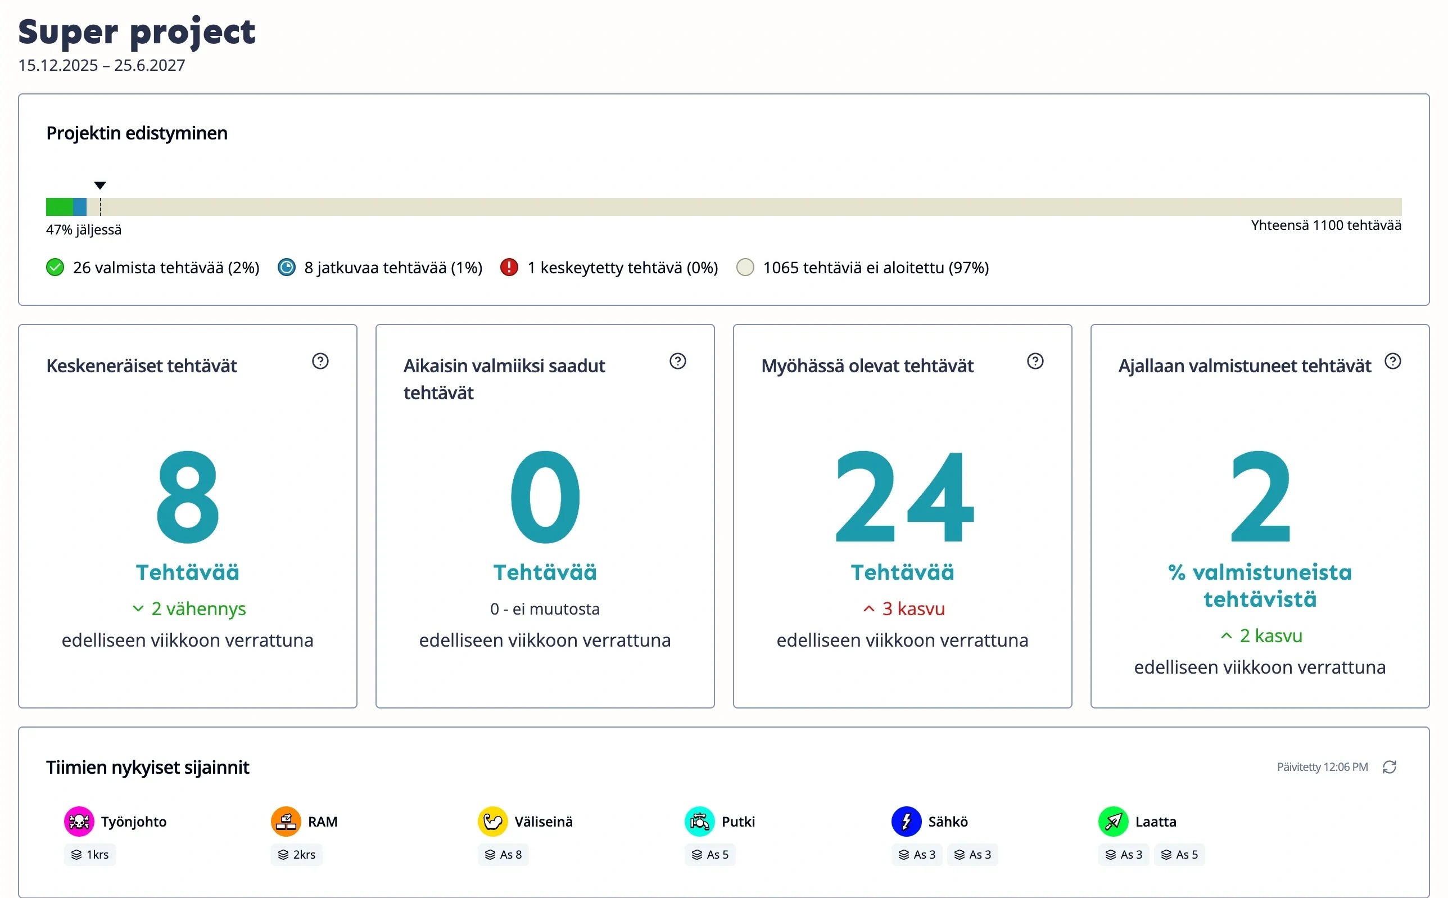1448x898 pixels.
Task: Click 'Tiimien nykyiset sijainnit' heading
Action: click(147, 768)
